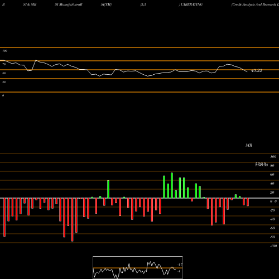Click the MR panel title label
Screen dimensions: 279x279
pyautogui.click(x=249, y=145)
